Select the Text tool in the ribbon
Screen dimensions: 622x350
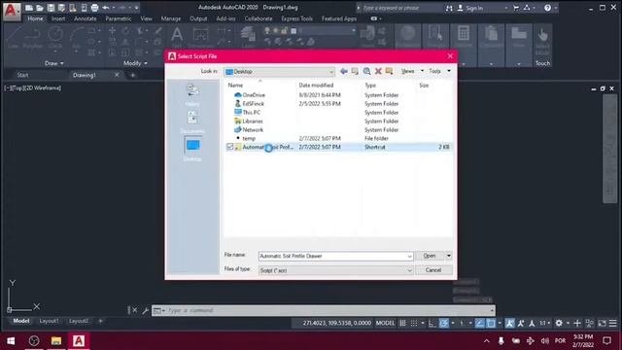click(x=177, y=38)
